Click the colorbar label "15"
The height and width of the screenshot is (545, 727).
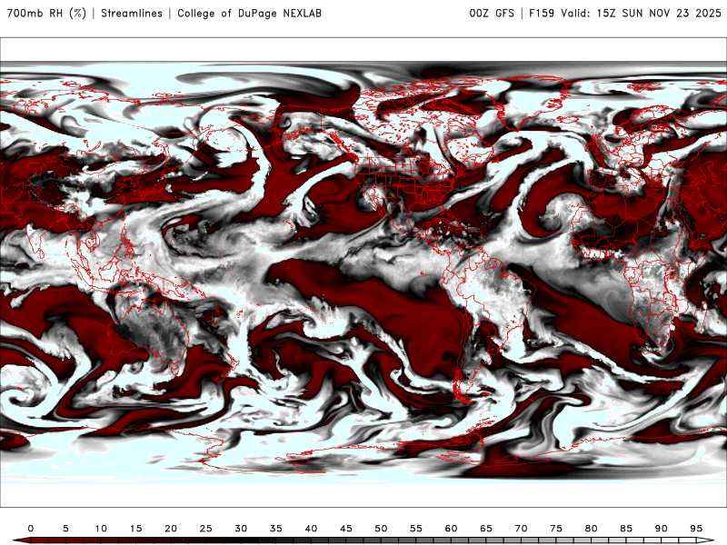pos(135,529)
